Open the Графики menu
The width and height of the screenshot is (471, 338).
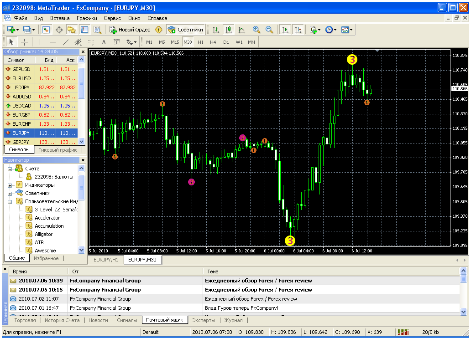87,18
